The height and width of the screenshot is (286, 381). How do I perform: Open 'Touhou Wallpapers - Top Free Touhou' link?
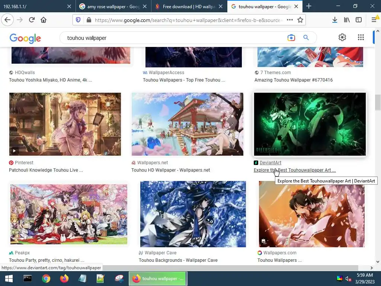(184, 80)
